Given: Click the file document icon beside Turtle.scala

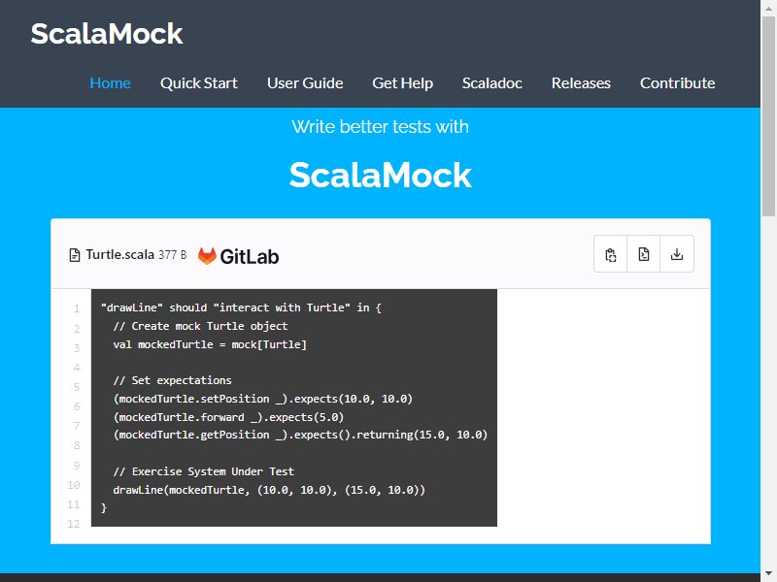Looking at the screenshot, I should (75, 255).
